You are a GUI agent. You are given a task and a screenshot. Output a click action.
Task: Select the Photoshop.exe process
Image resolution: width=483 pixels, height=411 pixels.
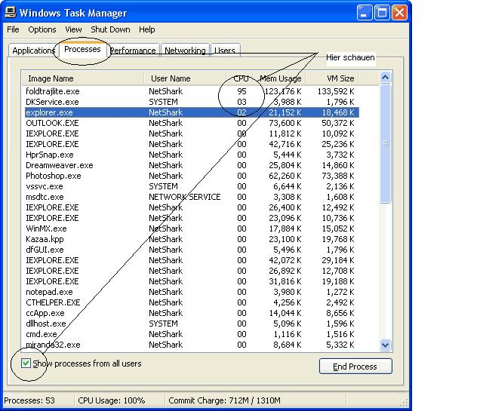192,176
